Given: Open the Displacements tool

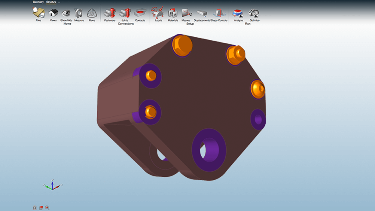Looking at the screenshot, I should [x=202, y=14].
